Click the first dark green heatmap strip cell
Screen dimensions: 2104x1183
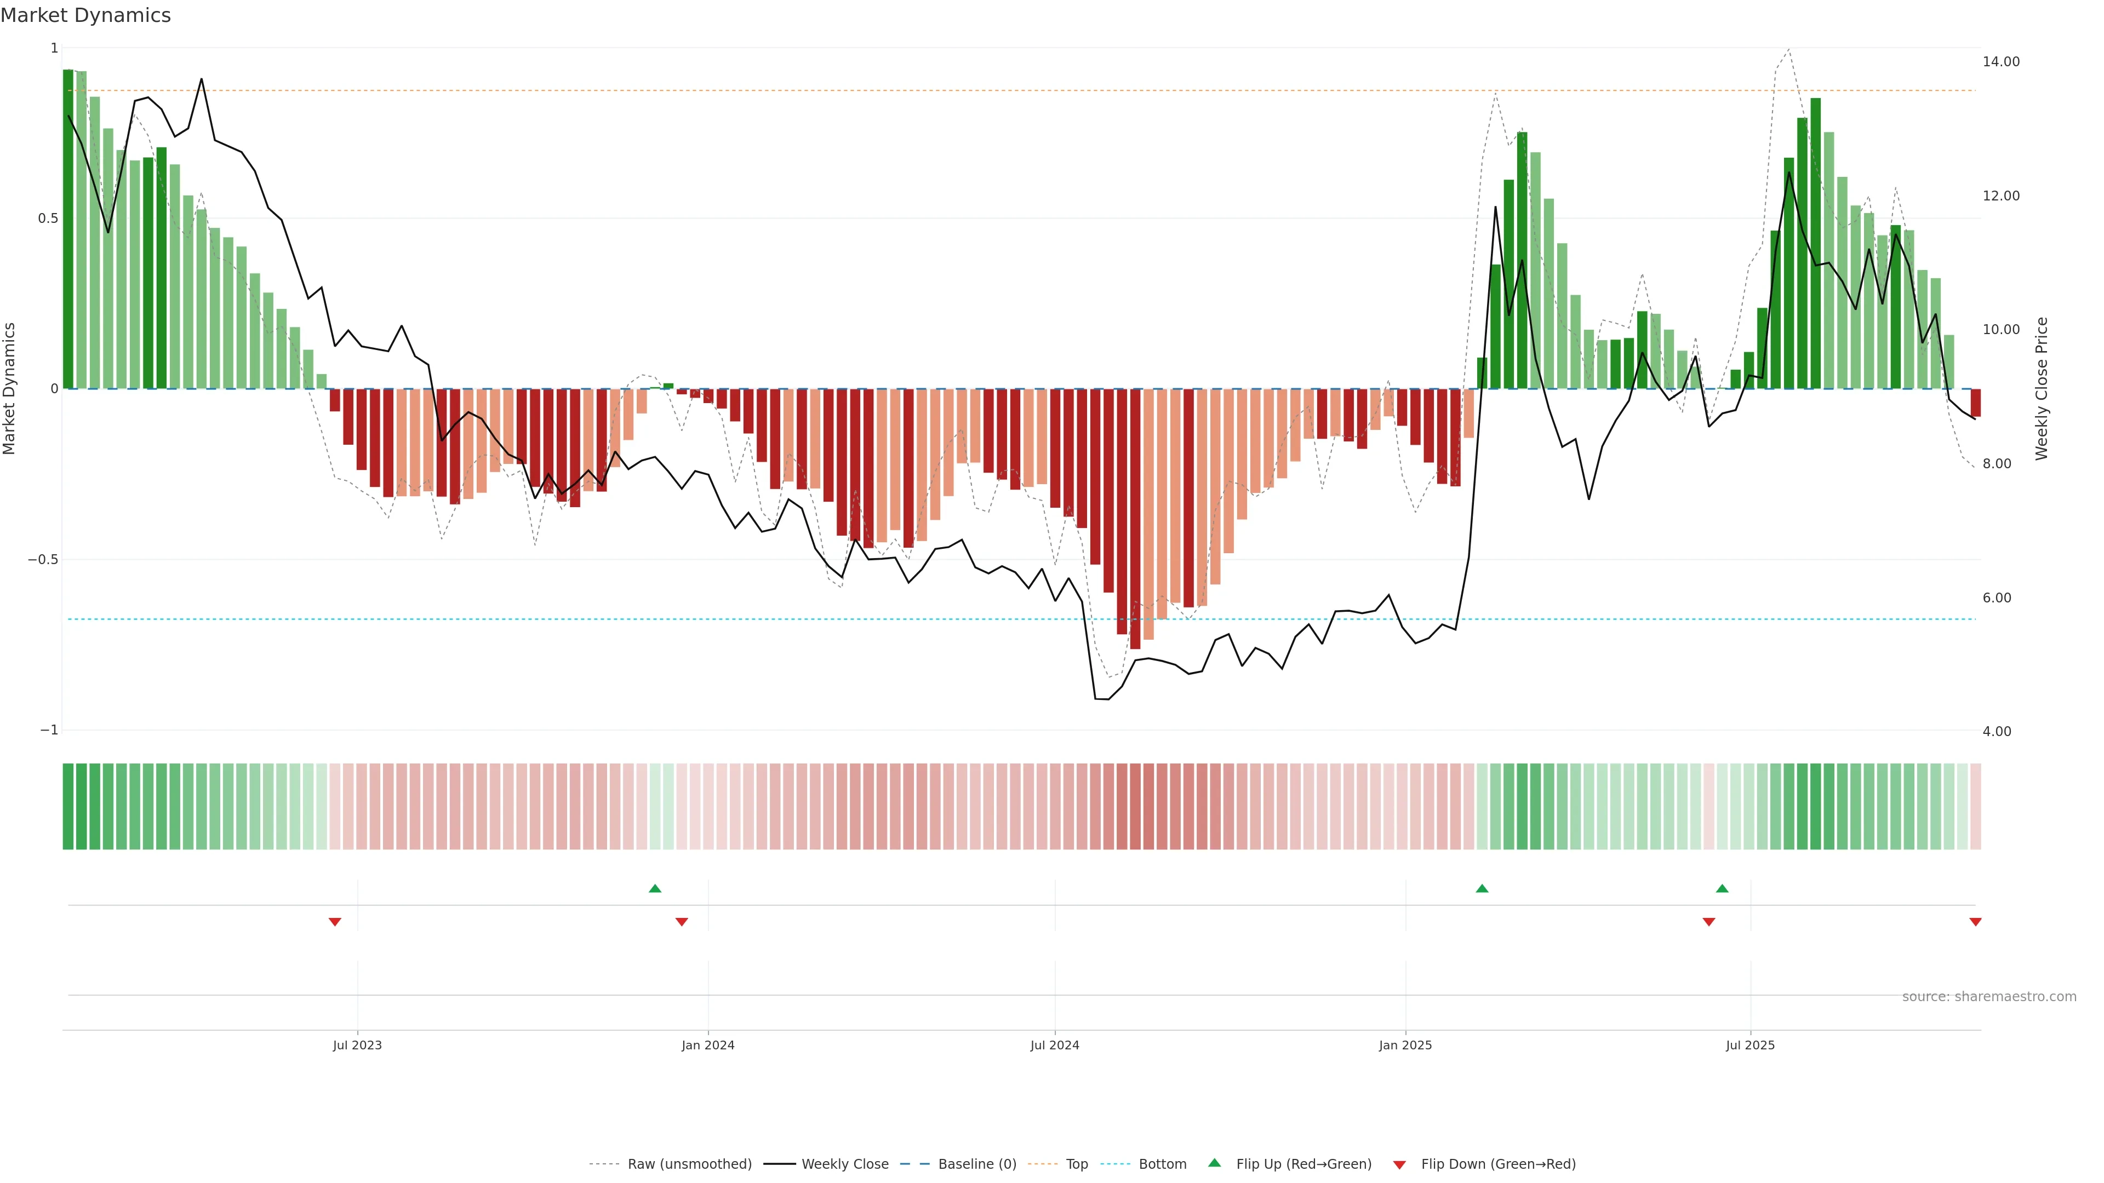point(68,807)
